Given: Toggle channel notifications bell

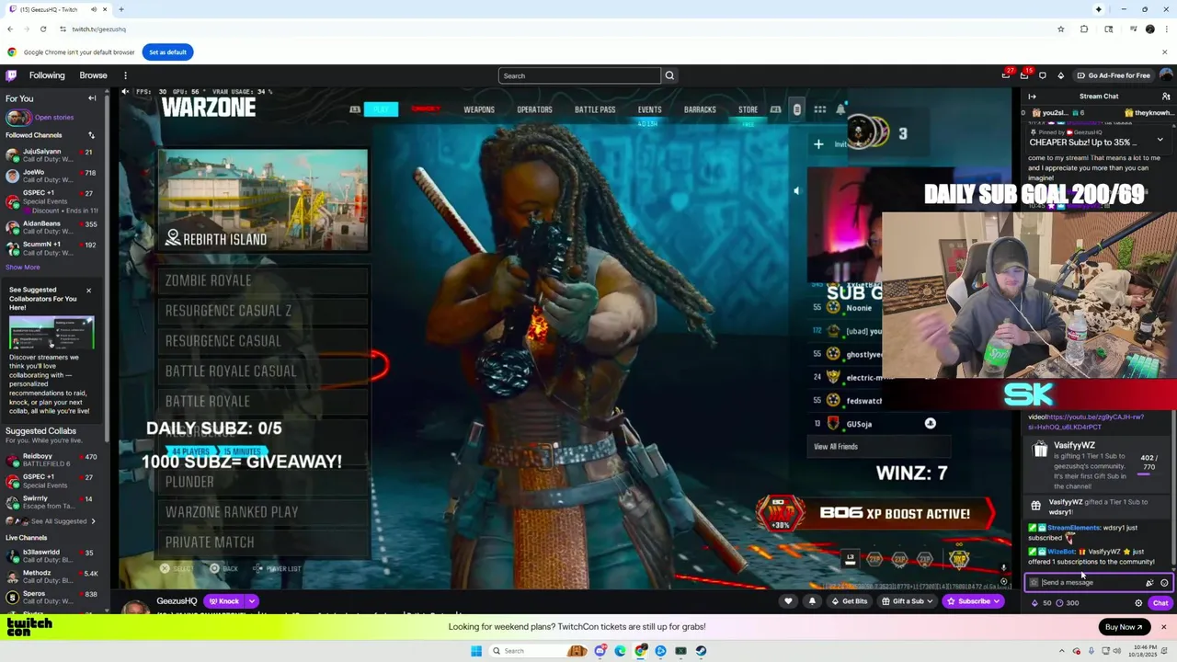Looking at the screenshot, I should pos(812,601).
